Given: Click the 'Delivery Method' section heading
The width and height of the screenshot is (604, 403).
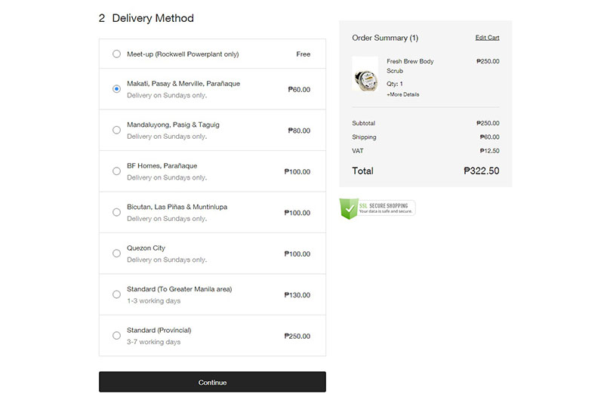Looking at the screenshot, I should point(153,18).
